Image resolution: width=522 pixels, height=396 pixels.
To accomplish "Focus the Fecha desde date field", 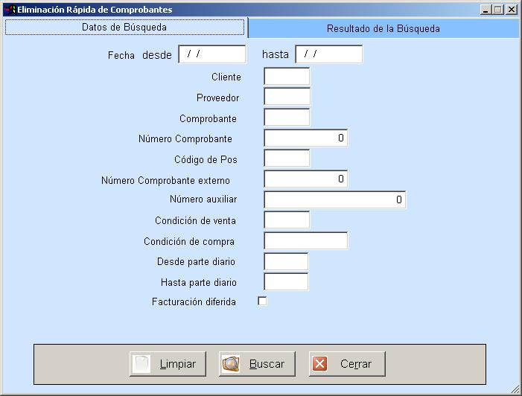I will 212,54.
